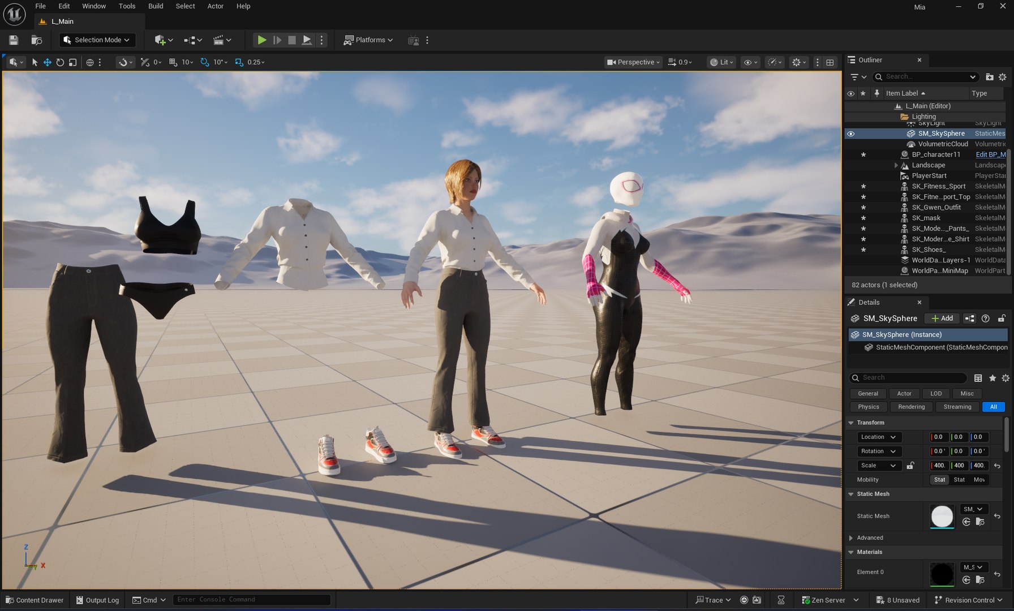
Task: Toggle rotation snapping icon next to 10°
Action: (x=205, y=62)
